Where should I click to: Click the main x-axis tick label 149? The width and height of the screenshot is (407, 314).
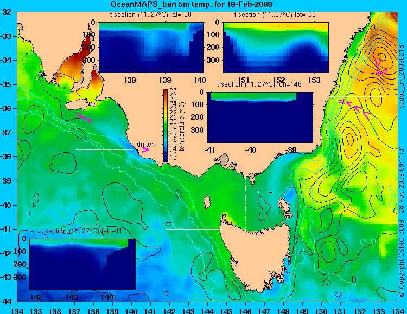(x=303, y=310)
